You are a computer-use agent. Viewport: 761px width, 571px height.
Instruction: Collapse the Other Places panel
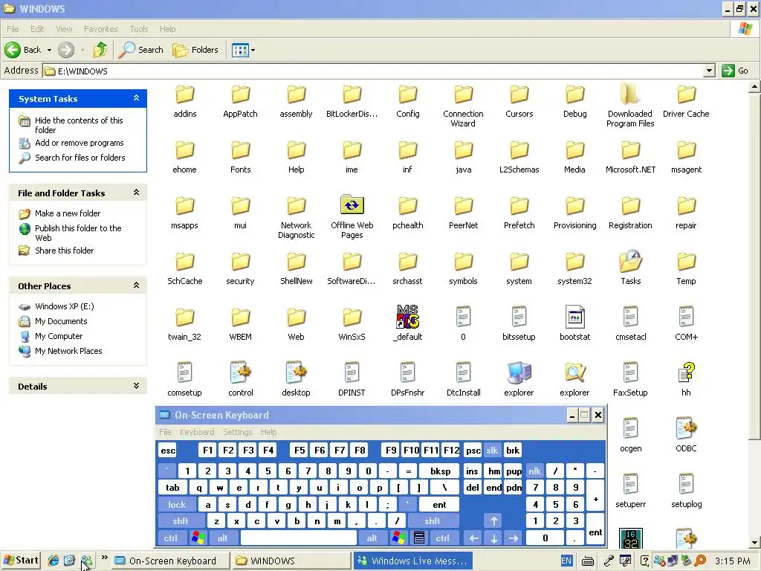point(137,285)
